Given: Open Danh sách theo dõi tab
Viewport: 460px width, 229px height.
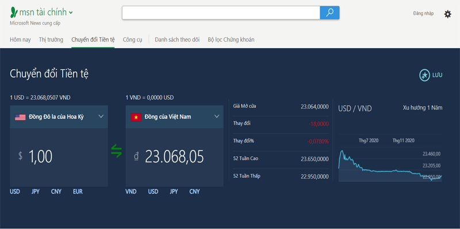Looking at the screenshot, I should point(177,40).
